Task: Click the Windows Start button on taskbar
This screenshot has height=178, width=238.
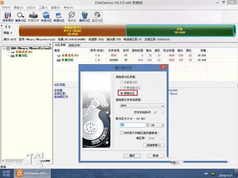Action: [6, 173]
